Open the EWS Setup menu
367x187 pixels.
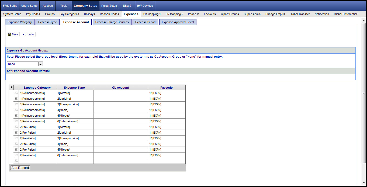tap(10, 6)
